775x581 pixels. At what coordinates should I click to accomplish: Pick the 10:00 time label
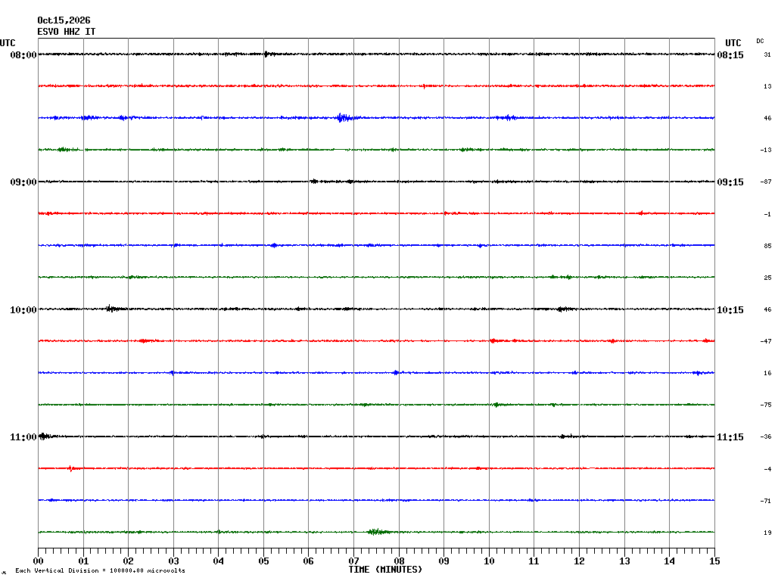click(x=23, y=309)
